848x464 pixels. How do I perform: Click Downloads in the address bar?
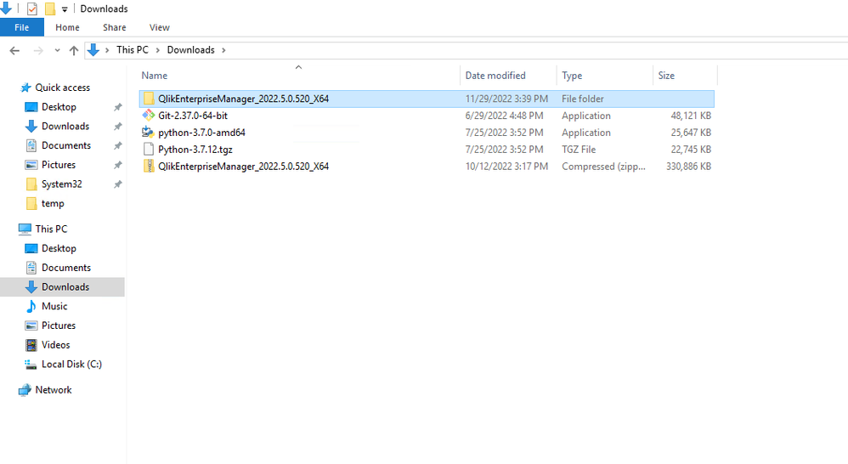click(x=190, y=50)
